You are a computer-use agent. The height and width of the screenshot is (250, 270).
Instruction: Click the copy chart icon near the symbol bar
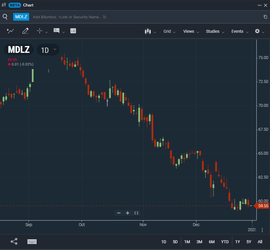[265, 17]
